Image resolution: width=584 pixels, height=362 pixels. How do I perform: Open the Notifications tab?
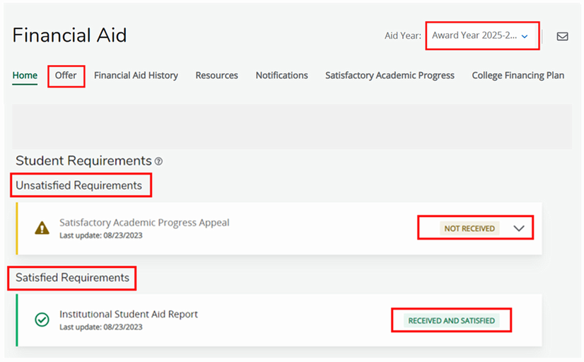click(x=281, y=75)
